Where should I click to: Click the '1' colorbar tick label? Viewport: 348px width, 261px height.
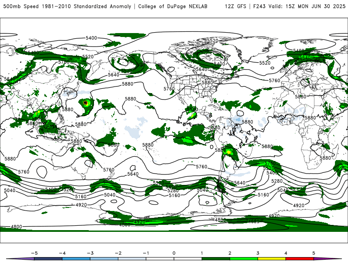coord(202,253)
